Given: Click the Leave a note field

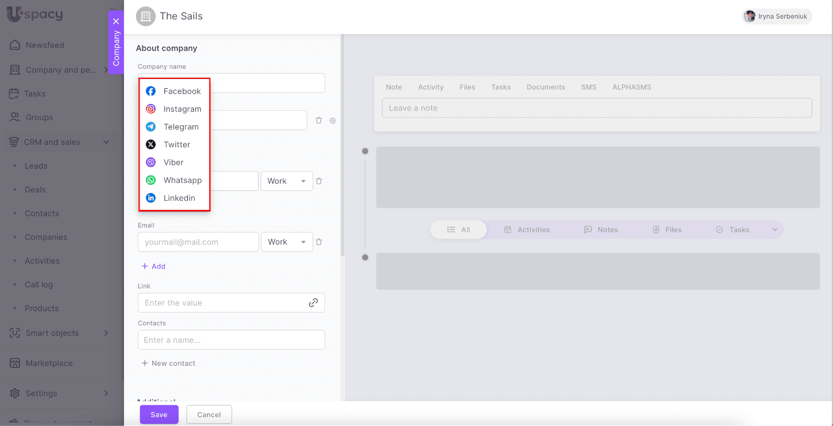Looking at the screenshot, I should [597, 108].
